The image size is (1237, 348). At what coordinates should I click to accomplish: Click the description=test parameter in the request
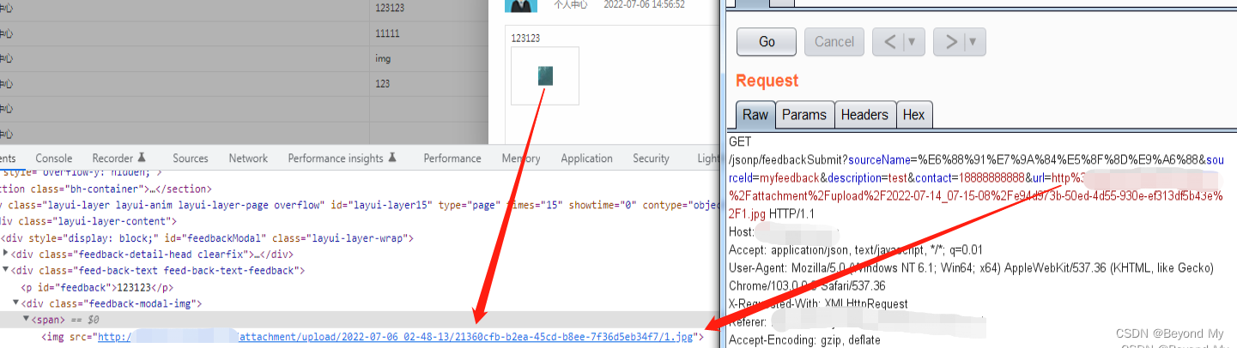(x=865, y=177)
